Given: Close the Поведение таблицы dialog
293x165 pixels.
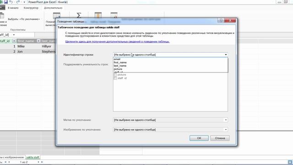Looking at the screenshot, I should [x=230, y=20].
